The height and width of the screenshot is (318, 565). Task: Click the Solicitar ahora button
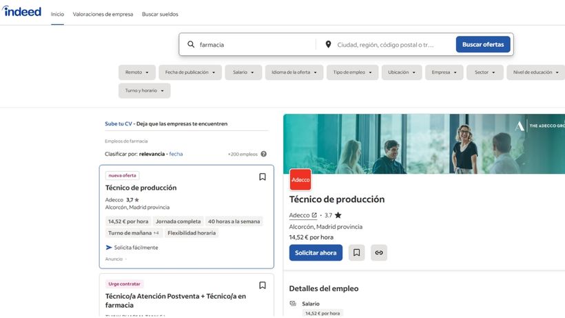pyautogui.click(x=316, y=252)
